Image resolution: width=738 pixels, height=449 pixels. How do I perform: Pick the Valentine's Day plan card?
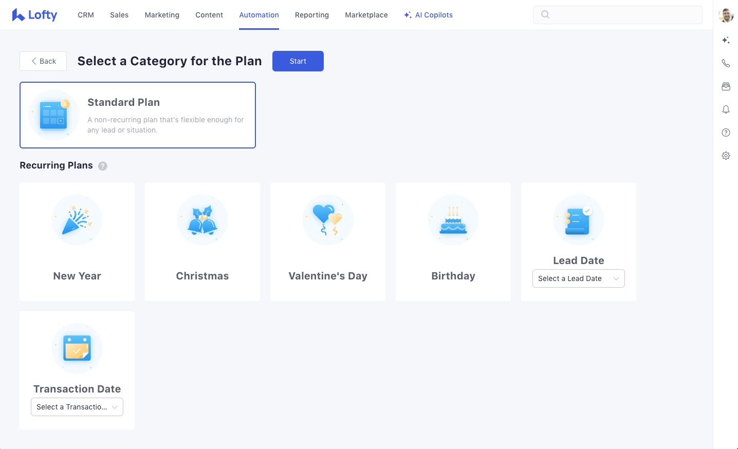pyautogui.click(x=328, y=242)
